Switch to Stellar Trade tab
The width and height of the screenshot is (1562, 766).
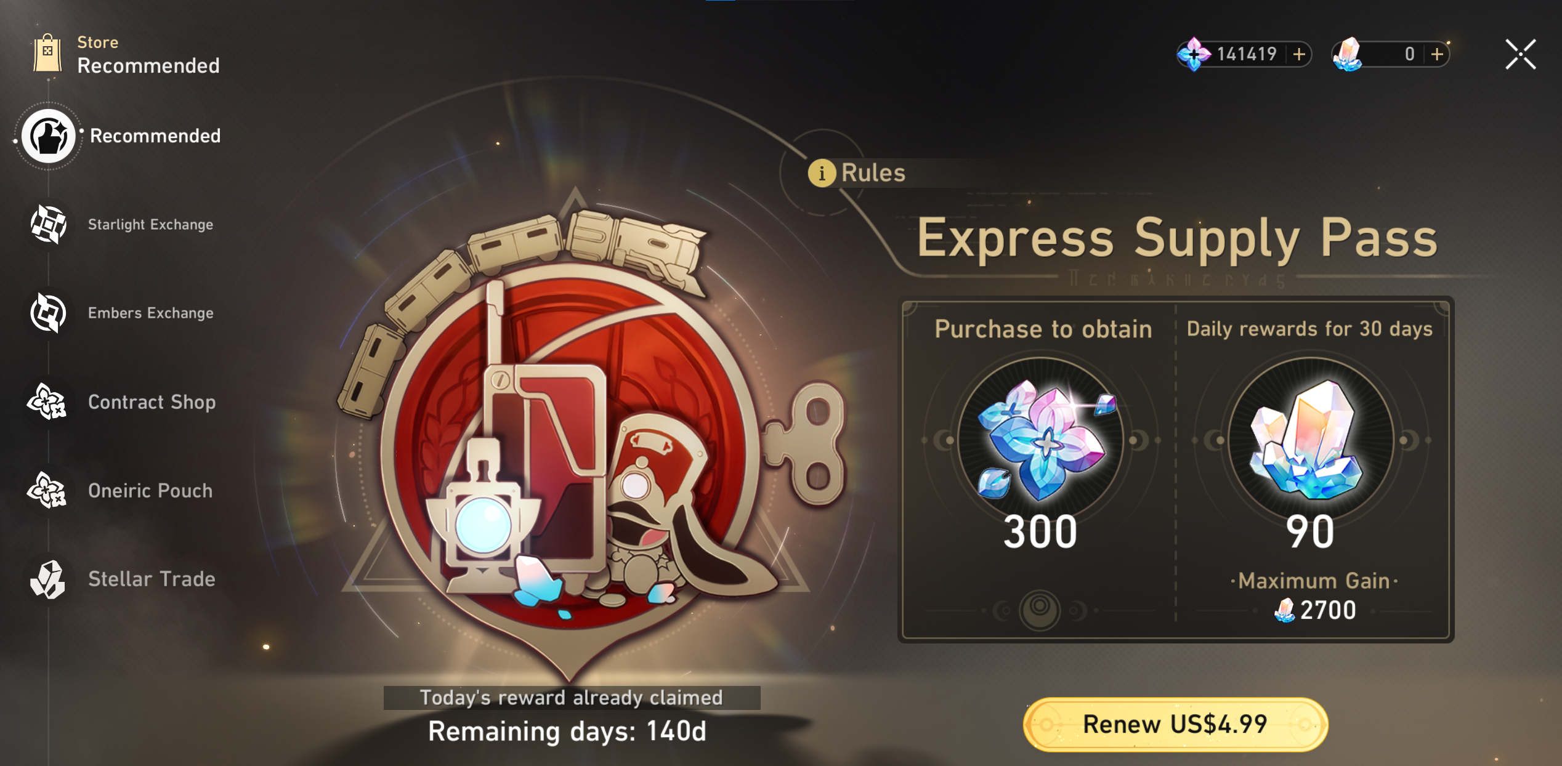coord(152,579)
